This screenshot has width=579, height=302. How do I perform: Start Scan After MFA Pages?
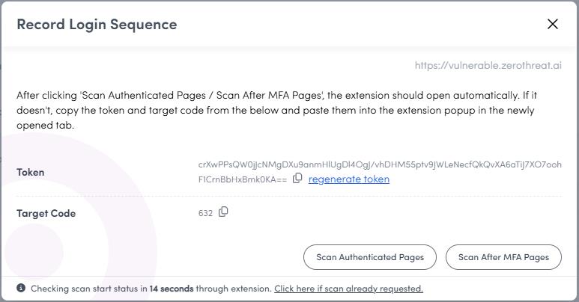click(503, 257)
